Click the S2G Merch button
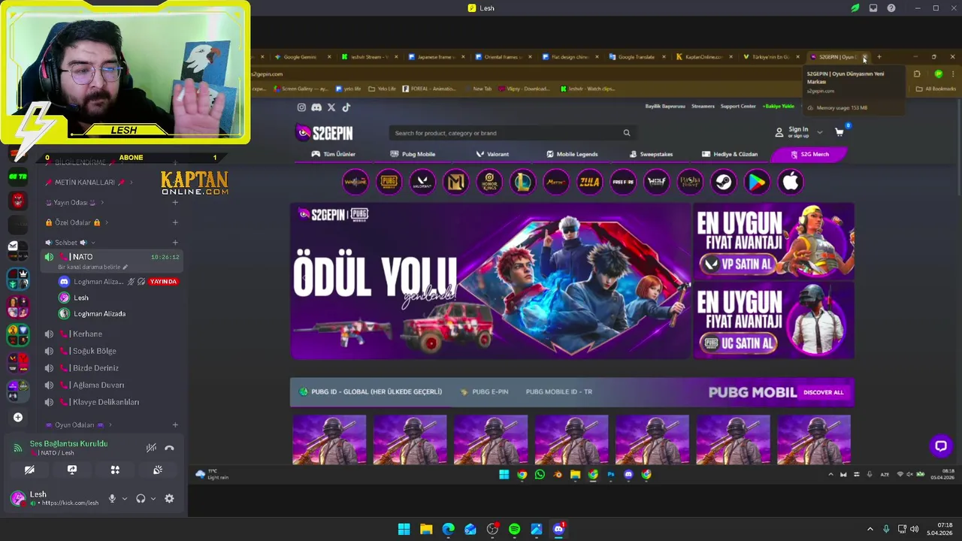 point(809,154)
